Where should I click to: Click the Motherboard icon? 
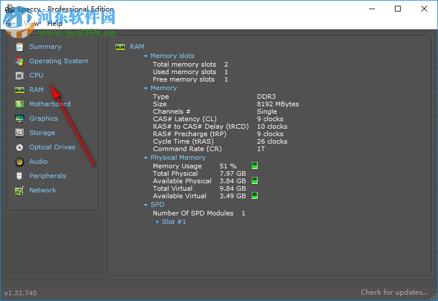click(x=20, y=104)
